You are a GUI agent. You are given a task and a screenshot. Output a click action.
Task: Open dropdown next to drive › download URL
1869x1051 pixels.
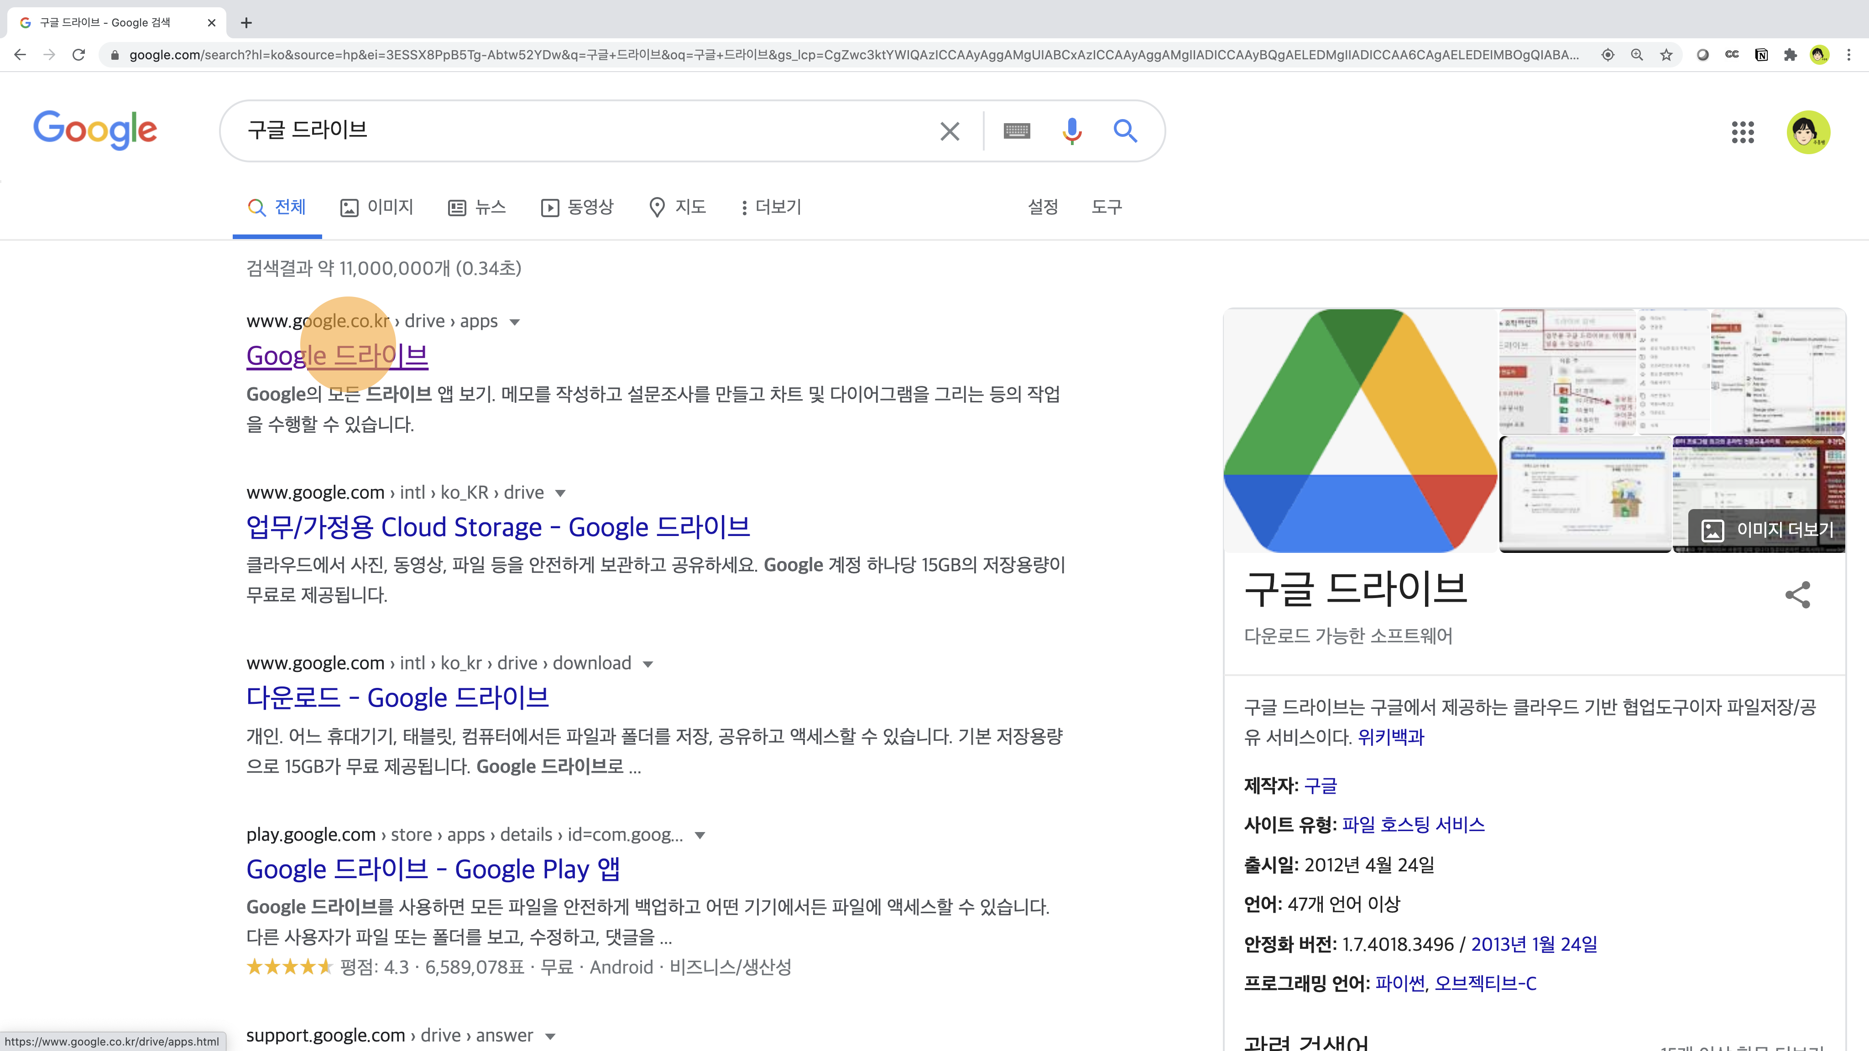(x=648, y=664)
